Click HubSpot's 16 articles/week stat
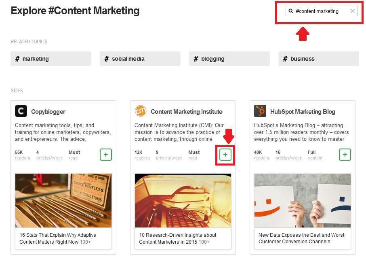Viewport: 366px width, 257px height. click(x=288, y=155)
